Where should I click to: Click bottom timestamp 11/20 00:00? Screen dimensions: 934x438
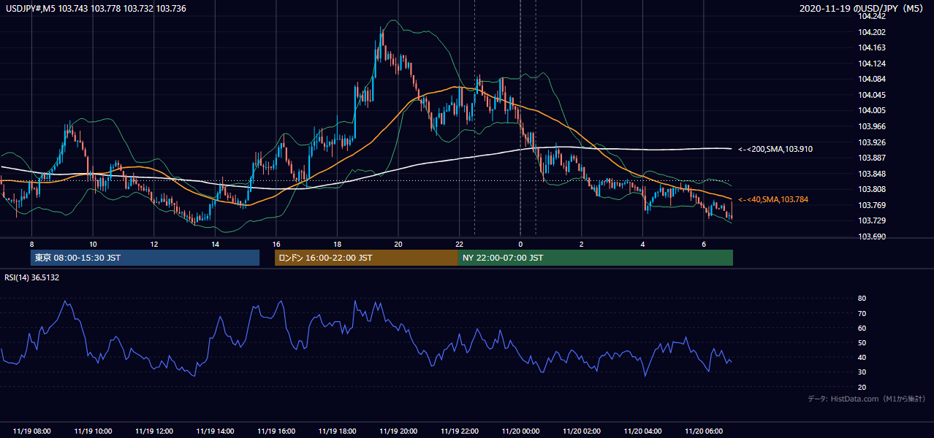520,431
